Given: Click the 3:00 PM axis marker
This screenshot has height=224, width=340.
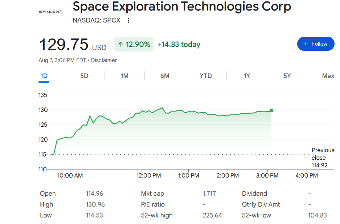Looking at the screenshot, I should coord(267,175).
